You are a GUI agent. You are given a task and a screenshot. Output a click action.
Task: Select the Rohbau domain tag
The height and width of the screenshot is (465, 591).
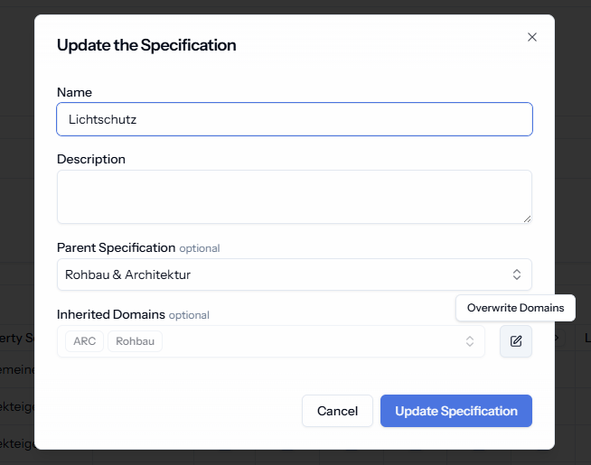click(x=135, y=341)
